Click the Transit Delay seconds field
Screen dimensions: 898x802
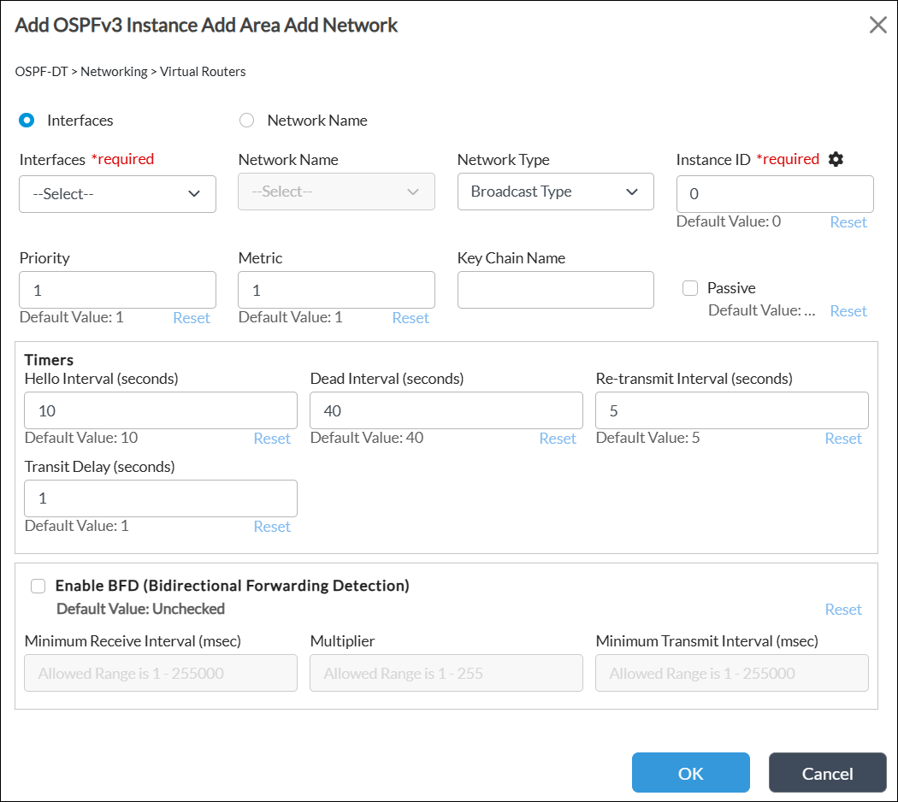coord(160,498)
